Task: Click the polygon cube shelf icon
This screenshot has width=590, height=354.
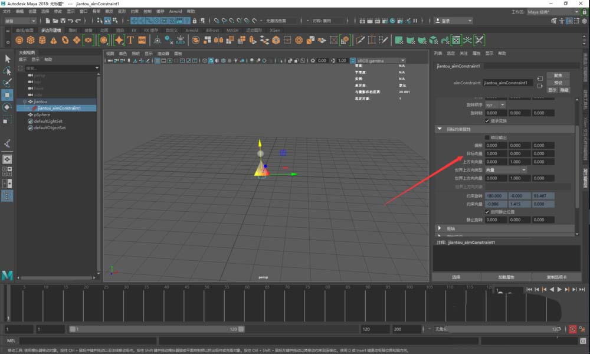Action: (31, 40)
